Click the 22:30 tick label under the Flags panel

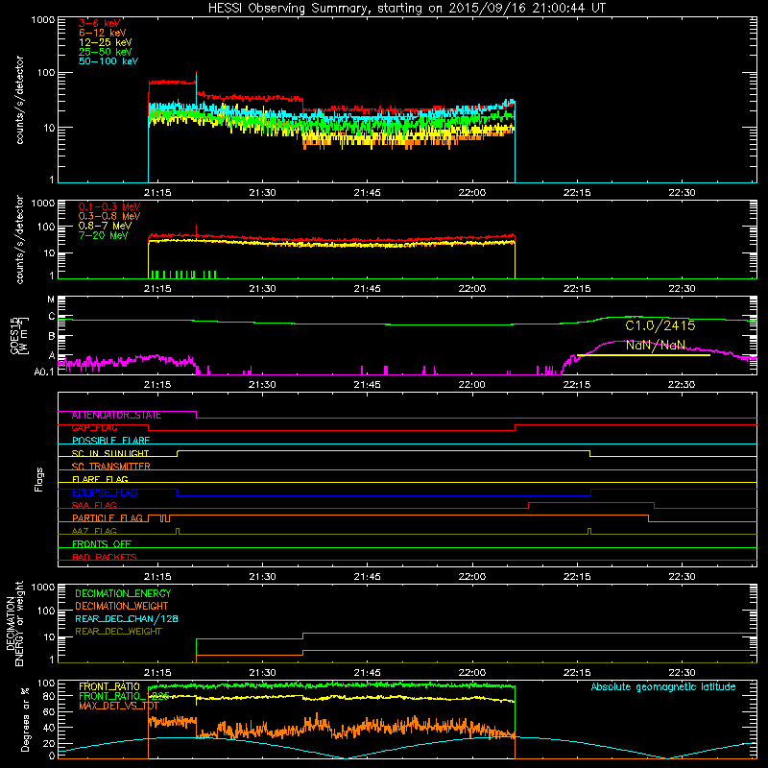pyautogui.click(x=682, y=577)
